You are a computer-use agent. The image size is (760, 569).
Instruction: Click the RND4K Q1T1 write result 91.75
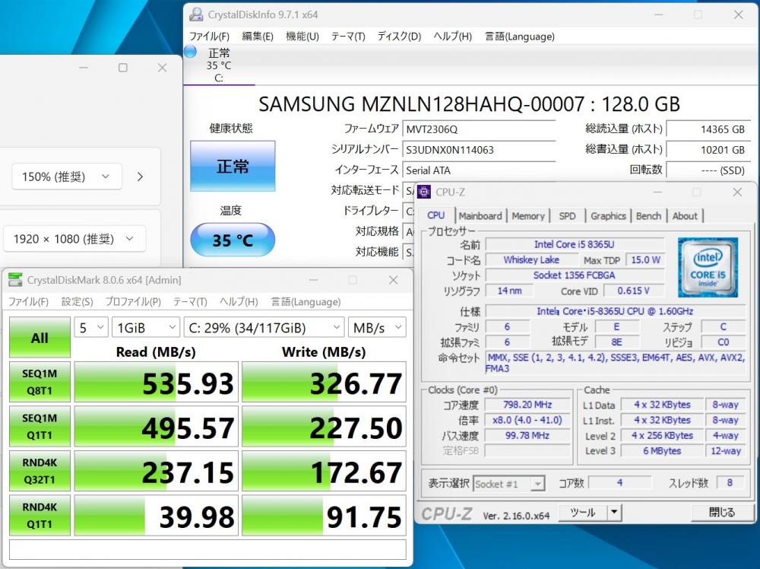point(324,516)
